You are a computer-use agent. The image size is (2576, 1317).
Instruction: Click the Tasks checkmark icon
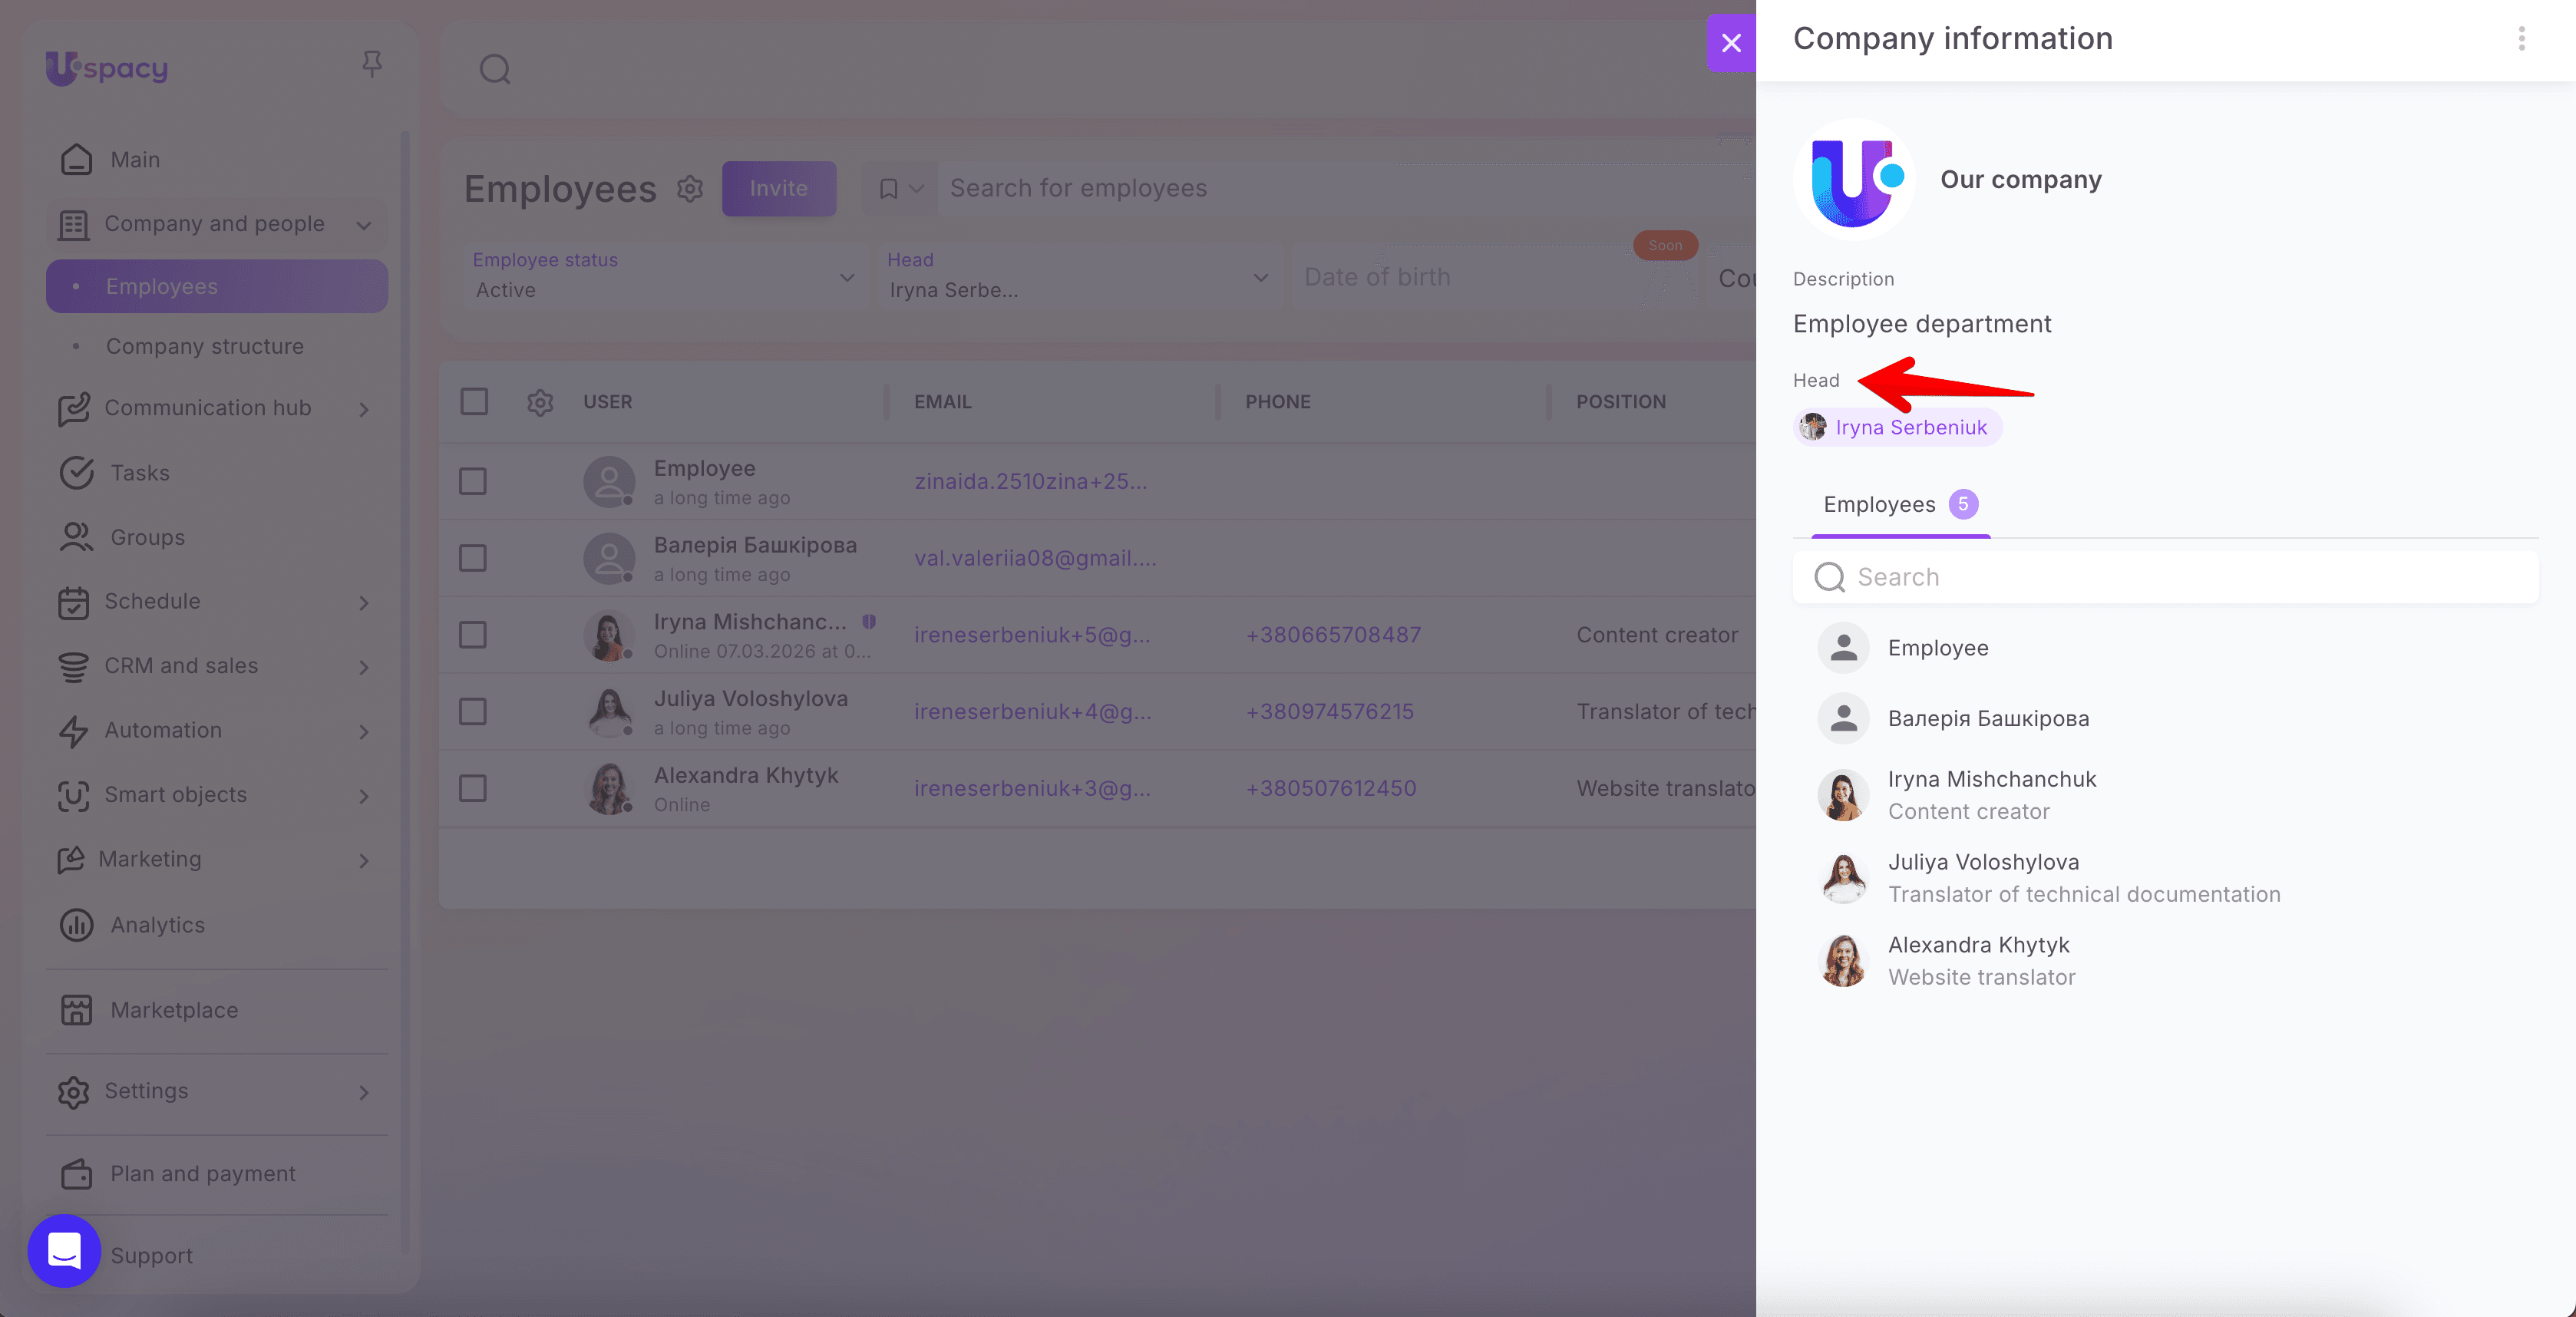(x=76, y=473)
